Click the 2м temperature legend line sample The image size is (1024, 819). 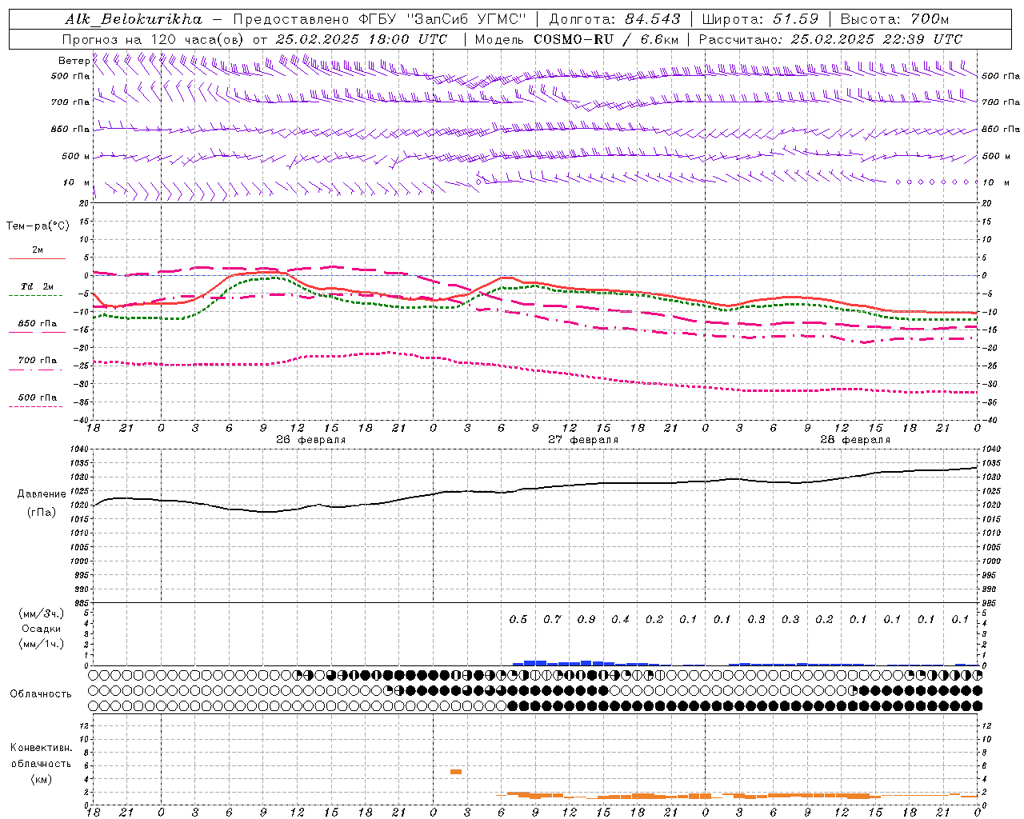37,258
